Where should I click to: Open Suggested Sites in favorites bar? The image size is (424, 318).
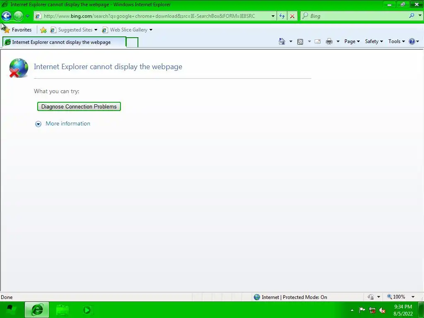(74, 30)
